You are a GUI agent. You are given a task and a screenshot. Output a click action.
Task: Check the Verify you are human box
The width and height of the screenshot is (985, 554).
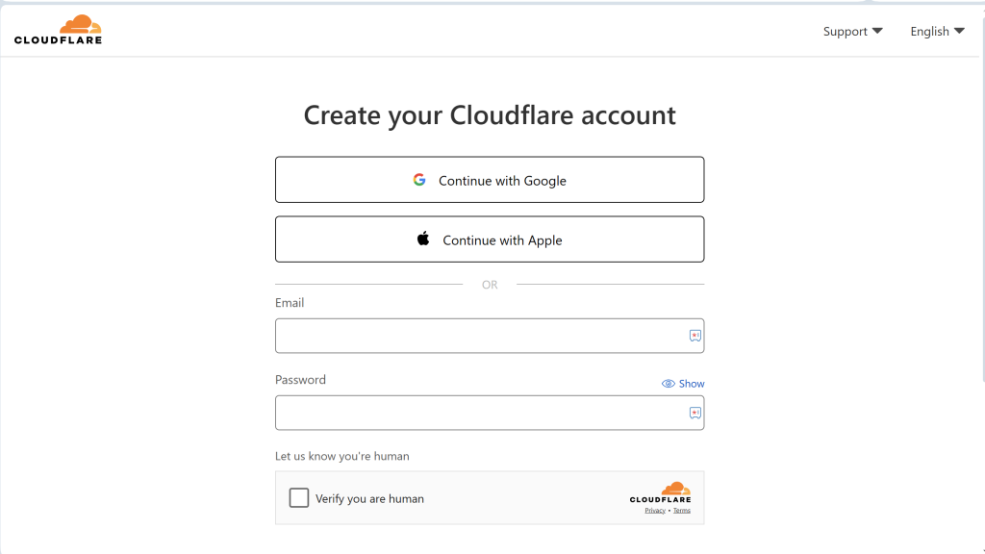[299, 497]
